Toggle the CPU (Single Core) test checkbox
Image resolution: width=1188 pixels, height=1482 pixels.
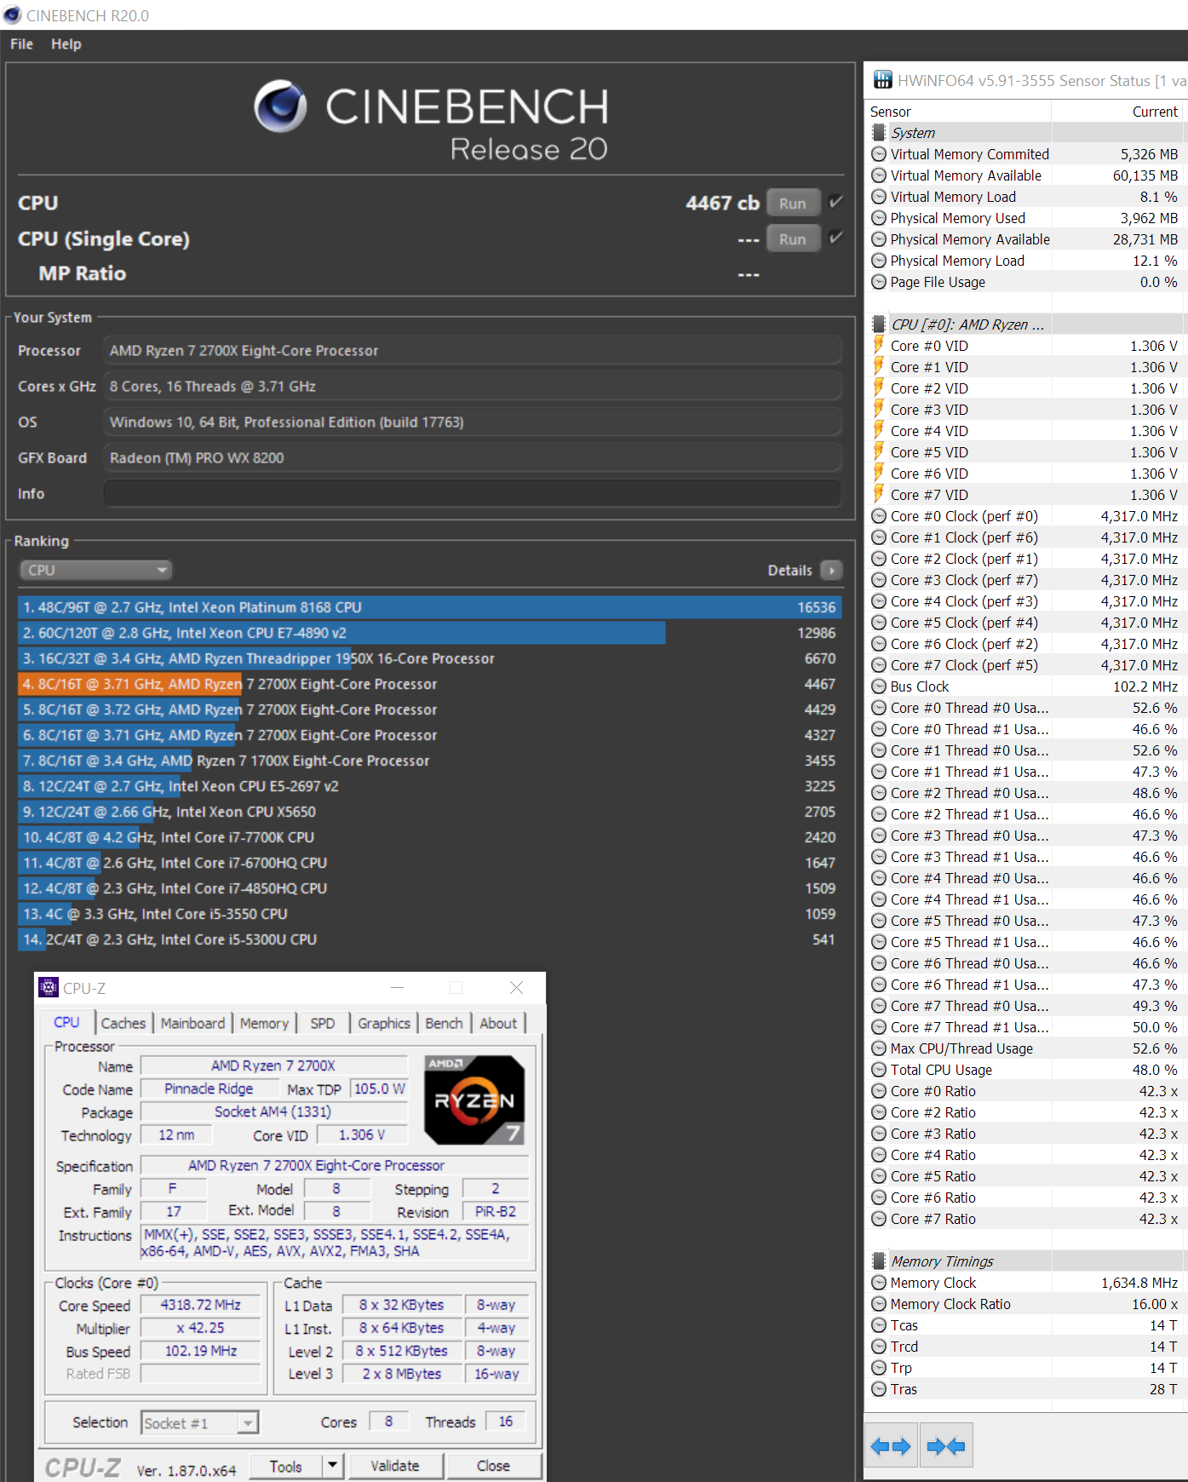[835, 238]
